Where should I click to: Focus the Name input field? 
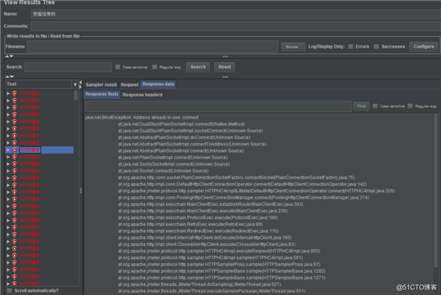coord(236,14)
